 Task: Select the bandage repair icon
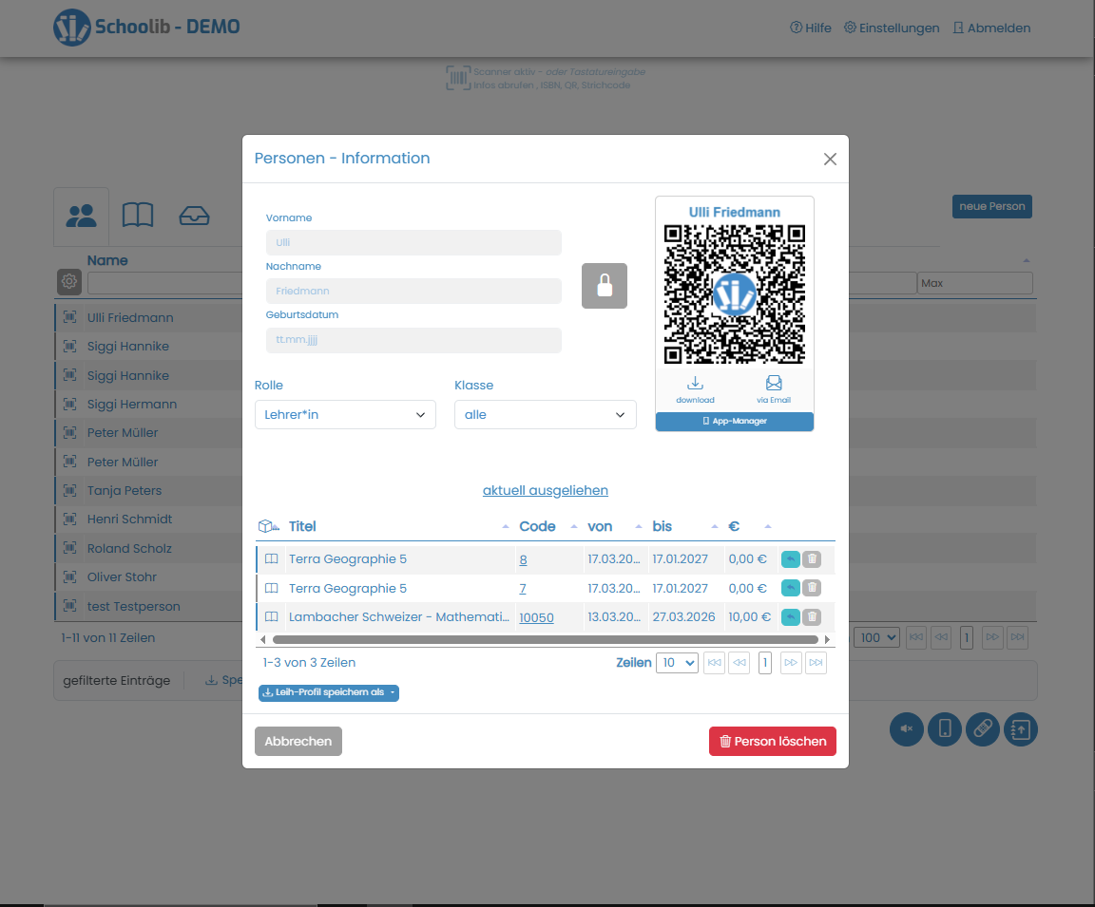click(982, 729)
